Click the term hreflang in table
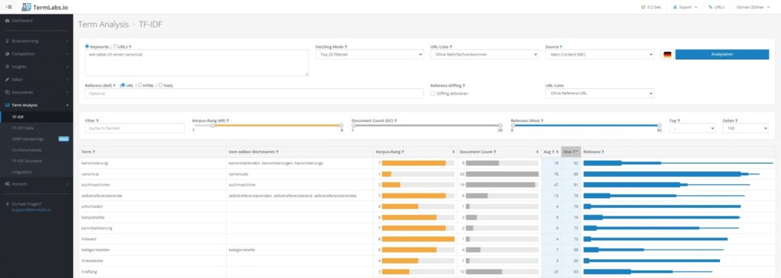781x278 pixels. point(88,272)
